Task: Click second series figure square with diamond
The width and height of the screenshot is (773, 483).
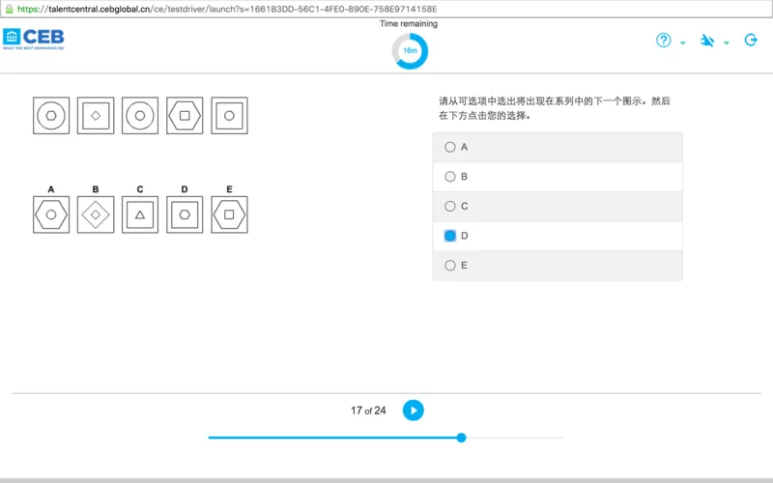Action: (x=96, y=115)
